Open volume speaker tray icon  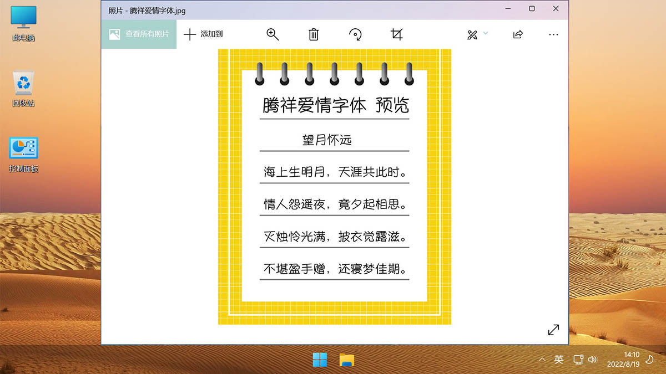(x=592, y=360)
